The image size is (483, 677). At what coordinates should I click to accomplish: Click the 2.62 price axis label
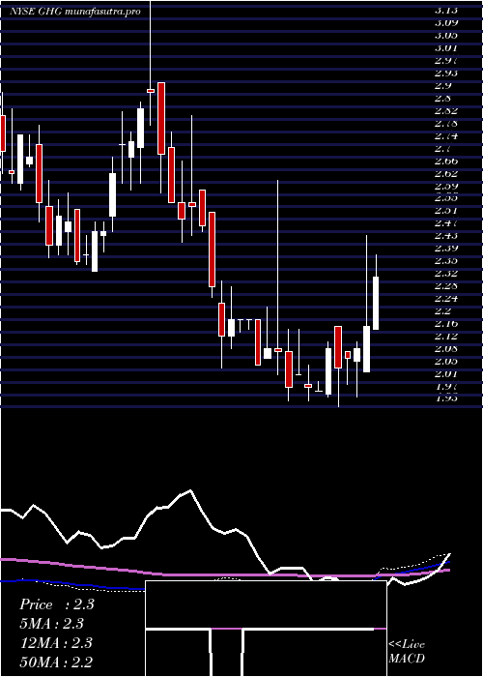(x=446, y=173)
